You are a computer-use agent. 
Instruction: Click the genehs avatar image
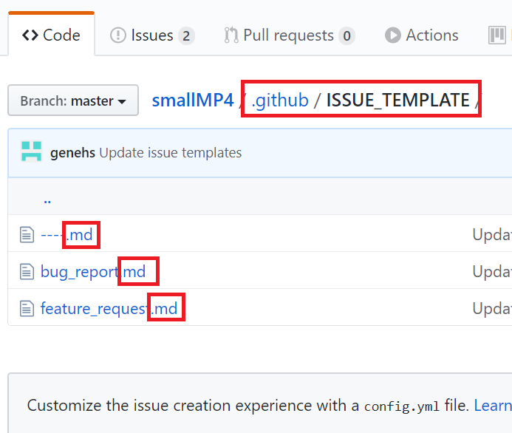(31, 151)
